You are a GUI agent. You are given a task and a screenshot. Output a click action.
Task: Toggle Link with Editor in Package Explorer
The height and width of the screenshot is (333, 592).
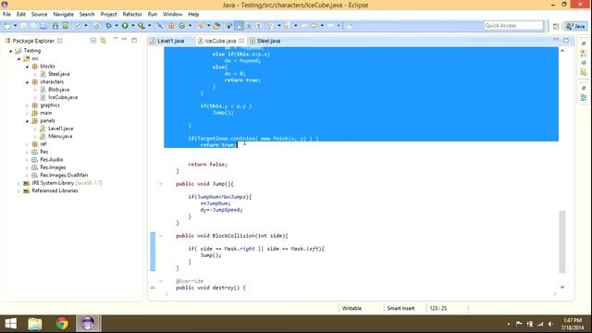coord(103,41)
